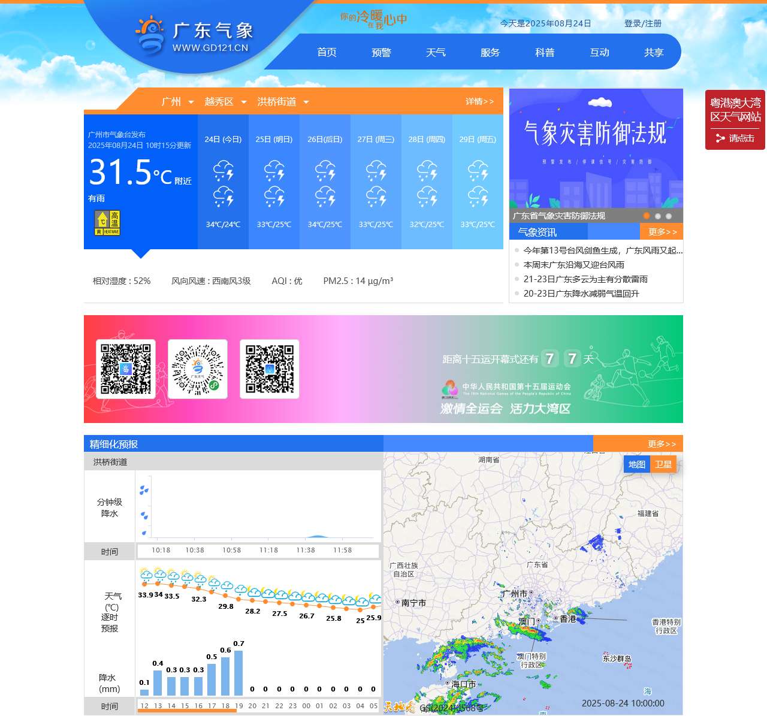This screenshot has height=716, width=767.
Task: Switch to the 天气 navigation tab
Action: 436,52
